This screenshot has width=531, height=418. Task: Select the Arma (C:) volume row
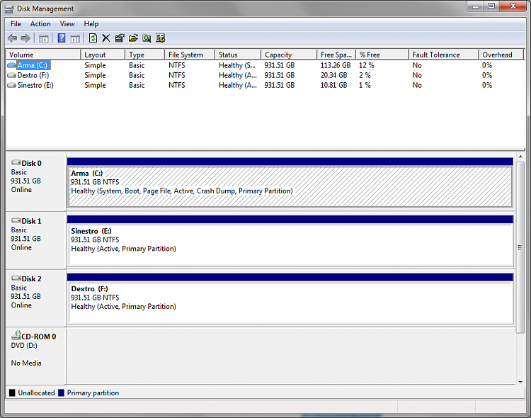coord(265,65)
